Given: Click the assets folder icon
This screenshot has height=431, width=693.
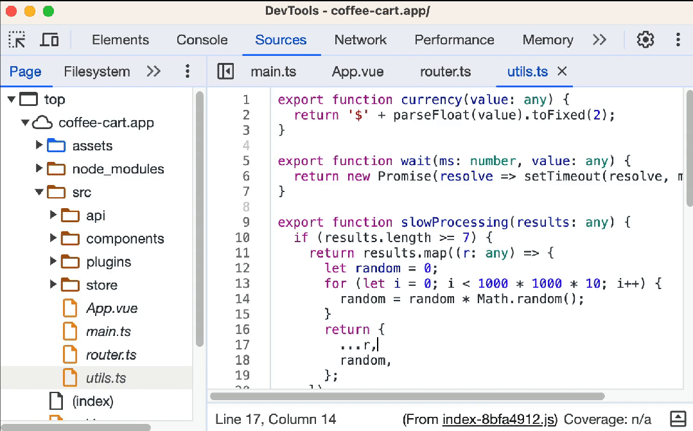Looking at the screenshot, I should 56,145.
